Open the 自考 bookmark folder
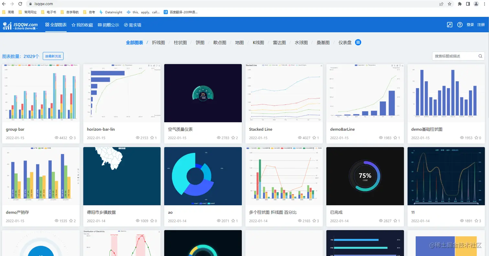Image resolution: width=489 pixels, height=256 pixels. pos(89,12)
